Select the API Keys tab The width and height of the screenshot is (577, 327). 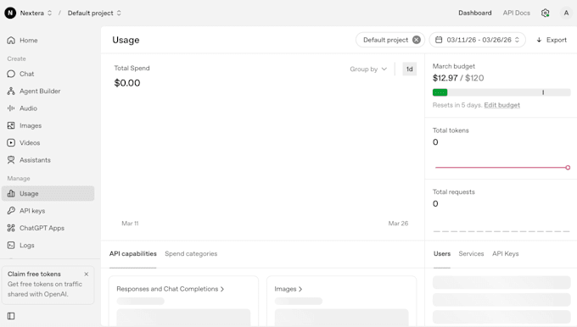(x=505, y=253)
